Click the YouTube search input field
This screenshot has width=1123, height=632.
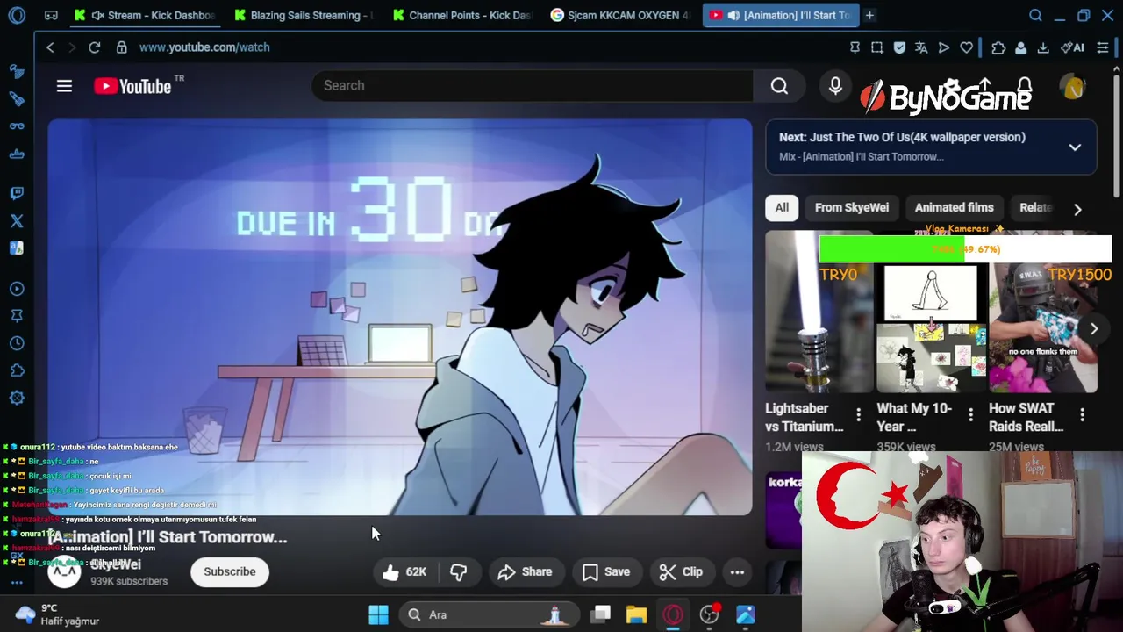(532, 86)
